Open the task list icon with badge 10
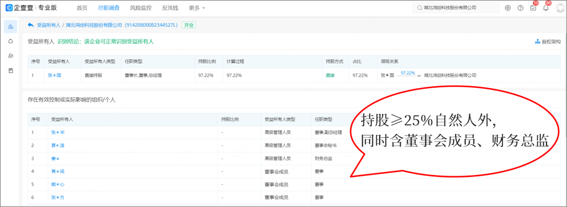Viewport: 567px width, 207px height. click(x=533, y=7)
